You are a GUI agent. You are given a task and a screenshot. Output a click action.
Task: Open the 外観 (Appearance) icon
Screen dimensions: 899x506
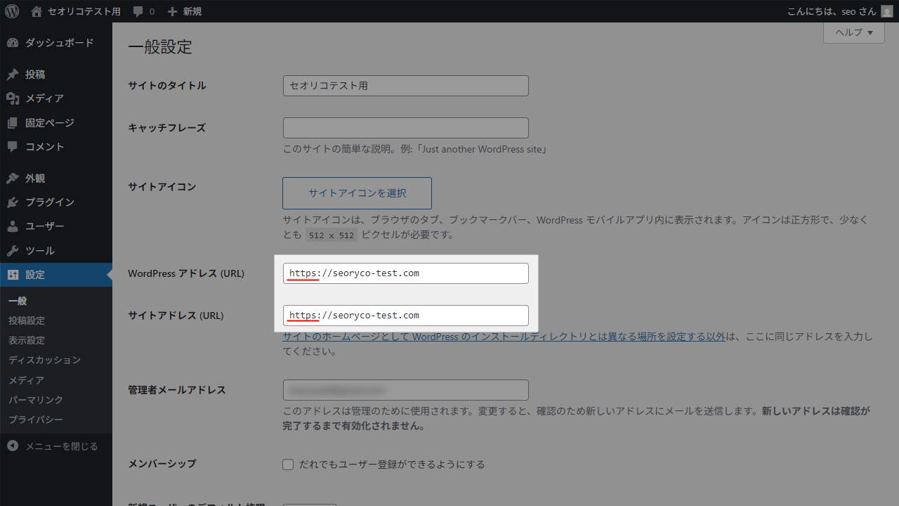pos(13,178)
